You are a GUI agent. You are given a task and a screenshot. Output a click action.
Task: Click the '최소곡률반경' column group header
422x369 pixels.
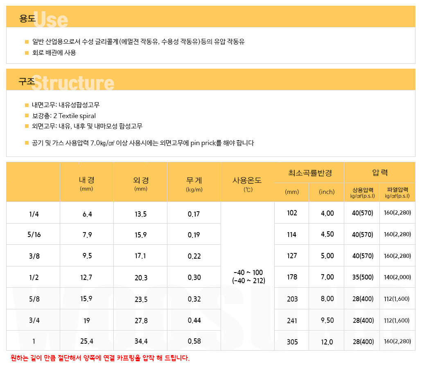pyautogui.click(x=310, y=173)
